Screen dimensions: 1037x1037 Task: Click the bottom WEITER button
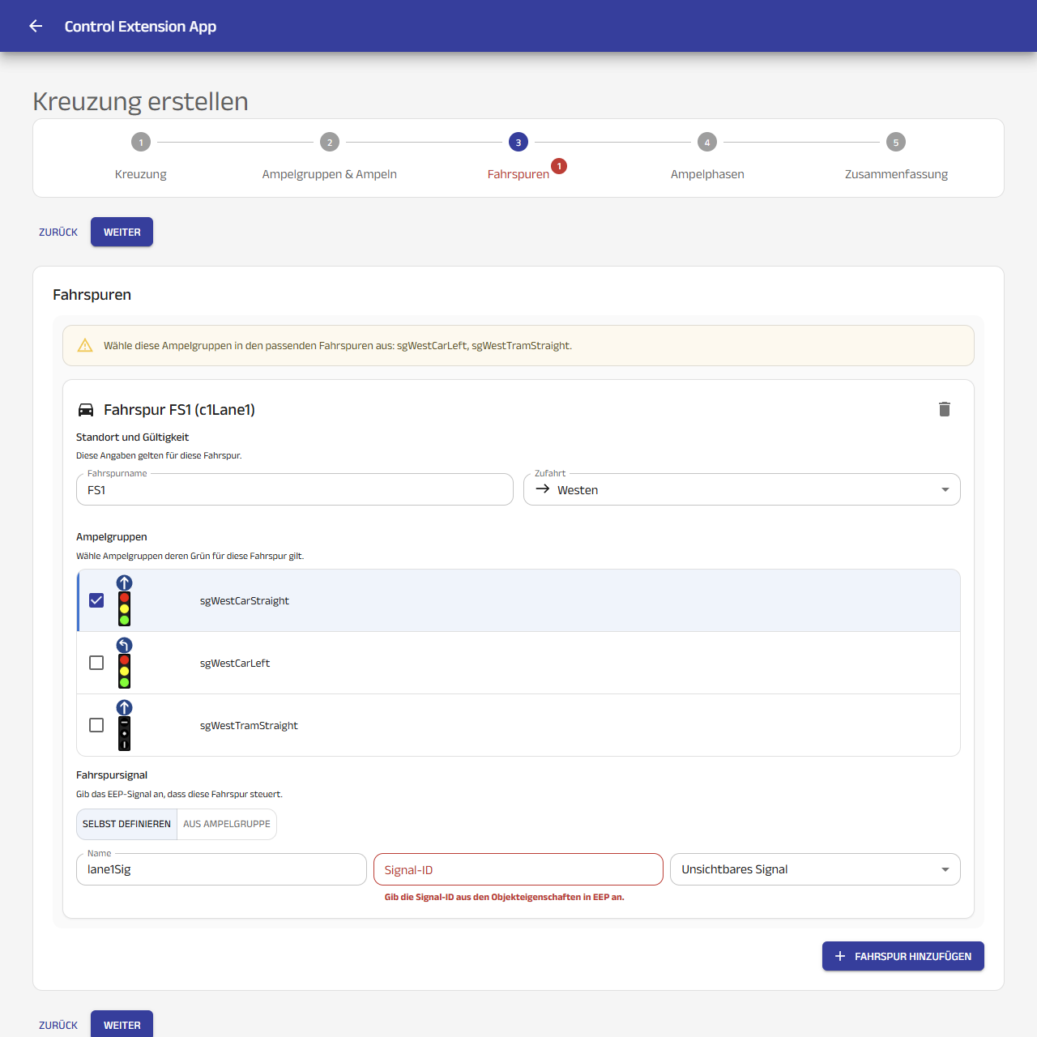tap(122, 1025)
